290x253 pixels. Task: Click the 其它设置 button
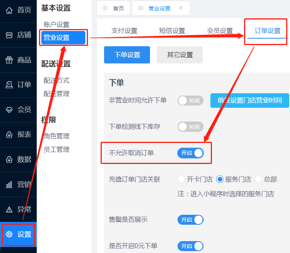(180, 55)
